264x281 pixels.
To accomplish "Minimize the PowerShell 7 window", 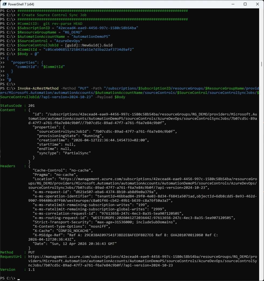I will click(x=232, y=4).
